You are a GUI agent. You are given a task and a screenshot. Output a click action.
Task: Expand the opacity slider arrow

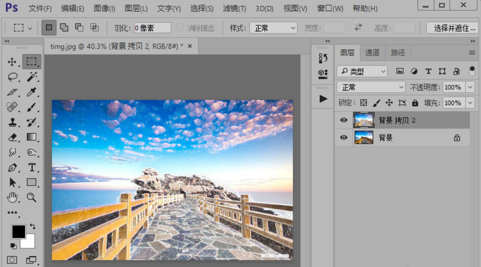(470, 87)
